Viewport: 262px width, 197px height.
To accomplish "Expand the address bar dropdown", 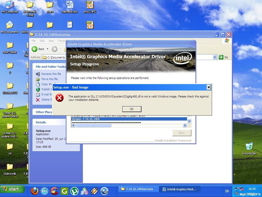I will pyautogui.click(x=215, y=57).
